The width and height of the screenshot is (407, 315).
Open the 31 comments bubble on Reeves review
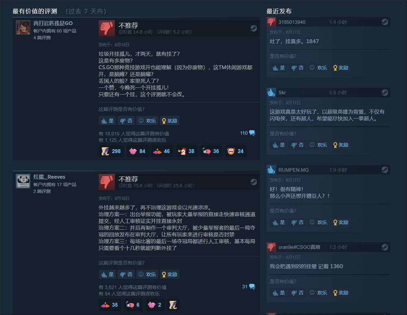point(252,287)
